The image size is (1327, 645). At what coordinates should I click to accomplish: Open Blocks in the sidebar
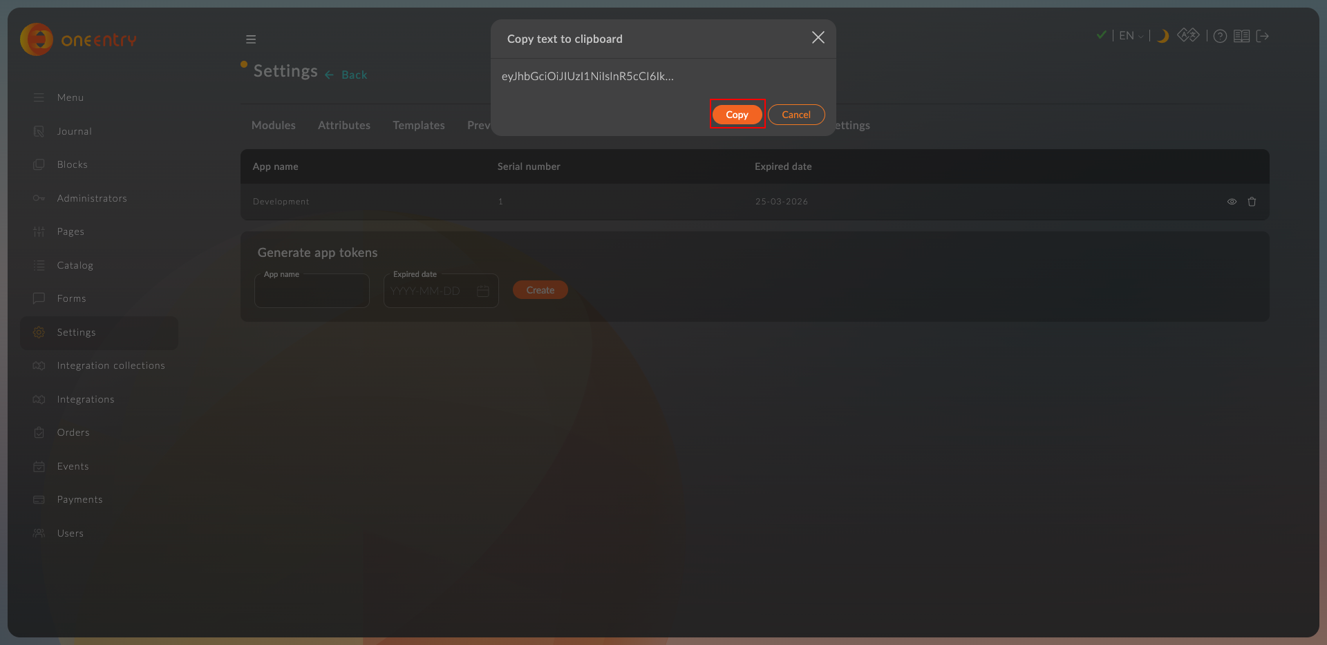click(100, 164)
